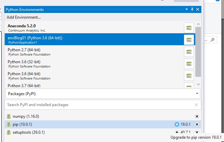Click the upgrade arrow for pip 19.0.1
Screen dimensions: 224x142
[x=177, y=124]
